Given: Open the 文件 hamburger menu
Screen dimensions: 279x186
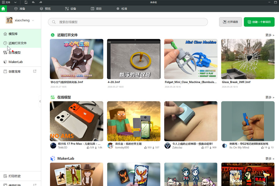Looking at the screenshot, I should [x=6, y=2].
